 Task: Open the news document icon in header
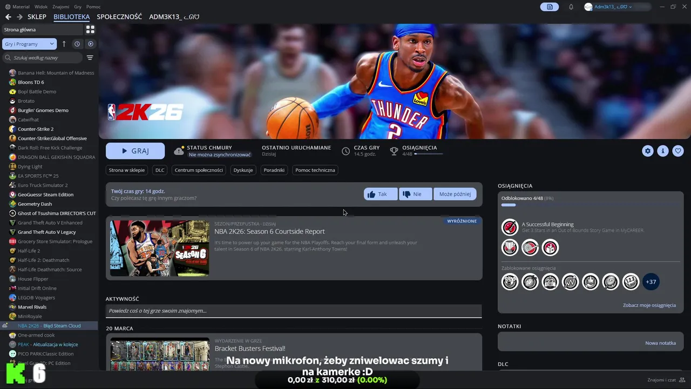click(550, 6)
